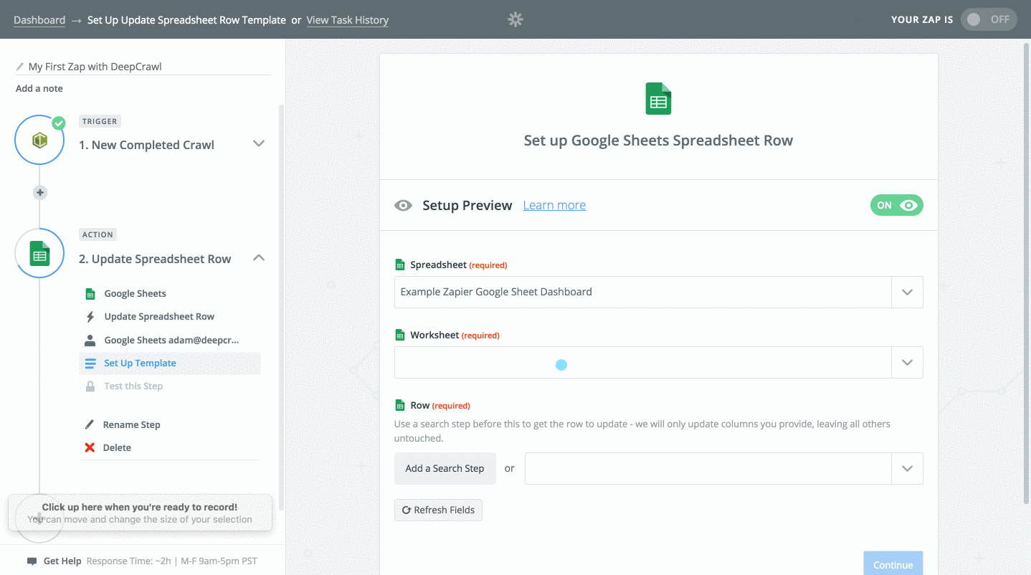Open the View Task History link

click(347, 20)
